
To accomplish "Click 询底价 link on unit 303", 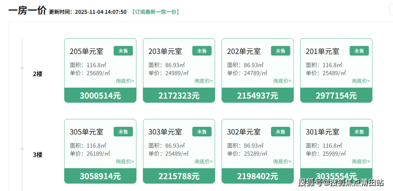I will 203,161.
